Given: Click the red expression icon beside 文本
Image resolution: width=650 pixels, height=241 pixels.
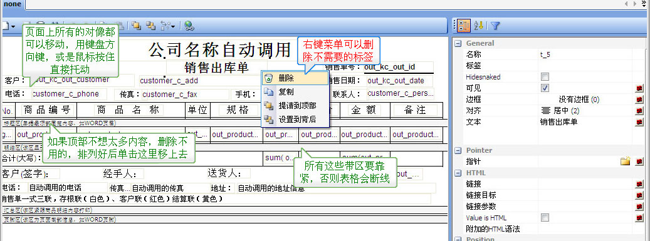Looking at the screenshot, I should pos(639,122).
